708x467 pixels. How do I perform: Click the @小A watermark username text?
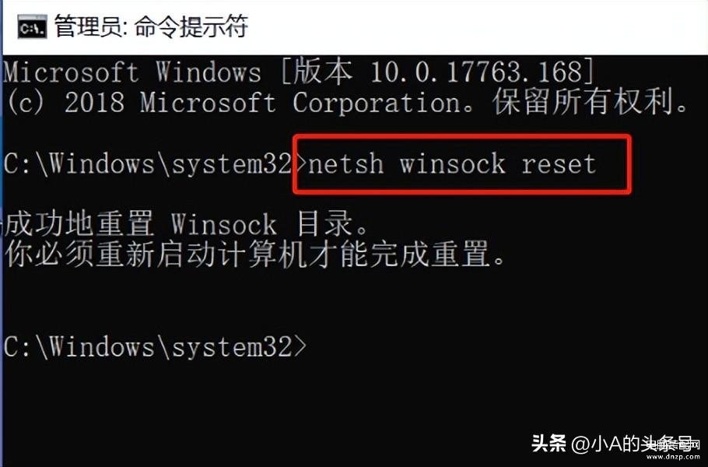[x=597, y=444]
